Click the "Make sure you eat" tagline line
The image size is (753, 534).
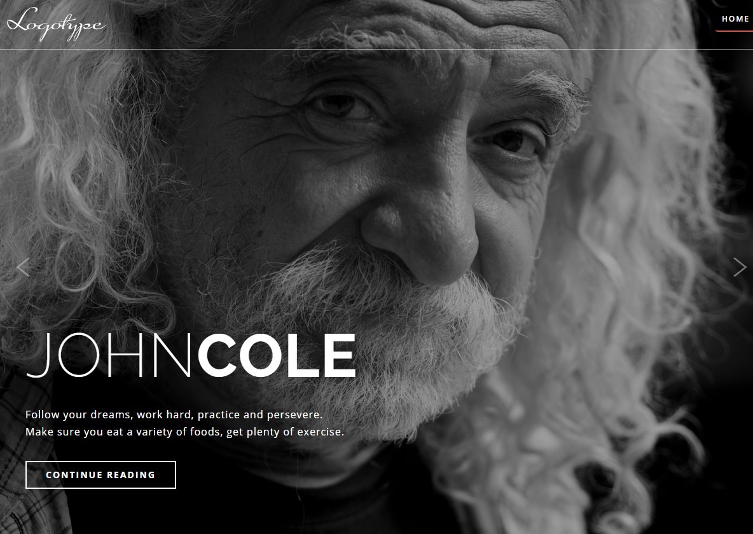point(185,432)
